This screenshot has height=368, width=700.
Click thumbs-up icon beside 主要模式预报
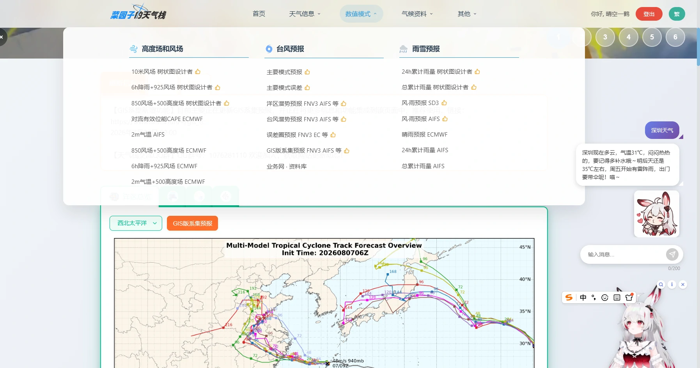(307, 72)
